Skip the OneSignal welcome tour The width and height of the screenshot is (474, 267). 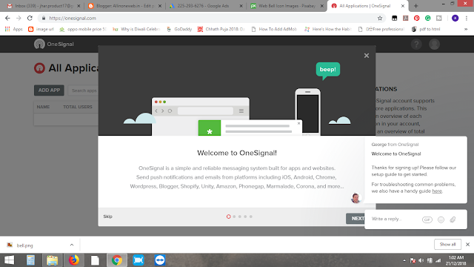pyautogui.click(x=107, y=217)
